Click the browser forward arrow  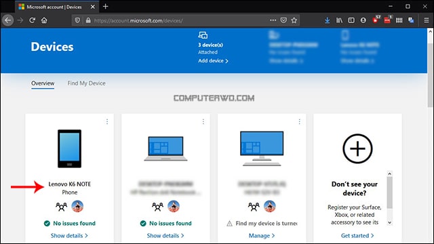pos(20,20)
